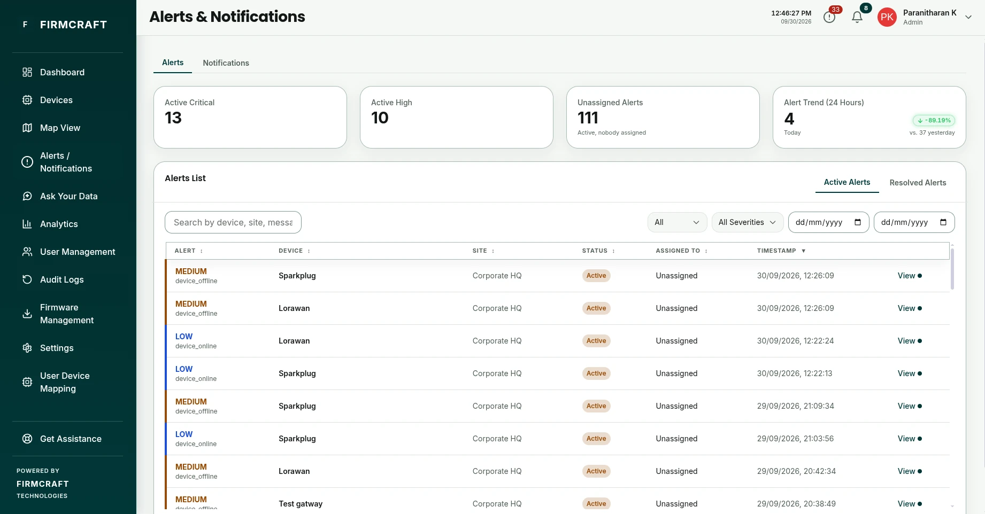Open the All status filter dropdown
Image resolution: width=985 pixels, height=514 pixels.
click(677, 222)
